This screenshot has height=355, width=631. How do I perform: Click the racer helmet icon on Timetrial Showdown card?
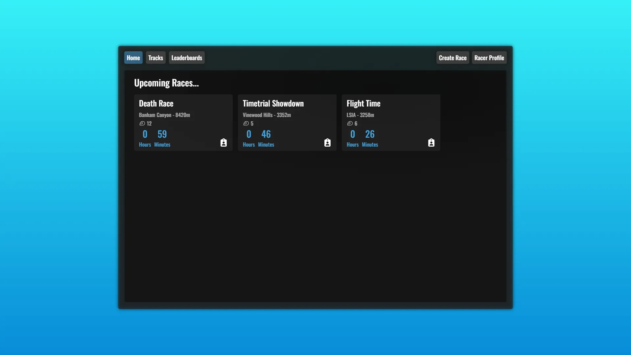point(246,123)
